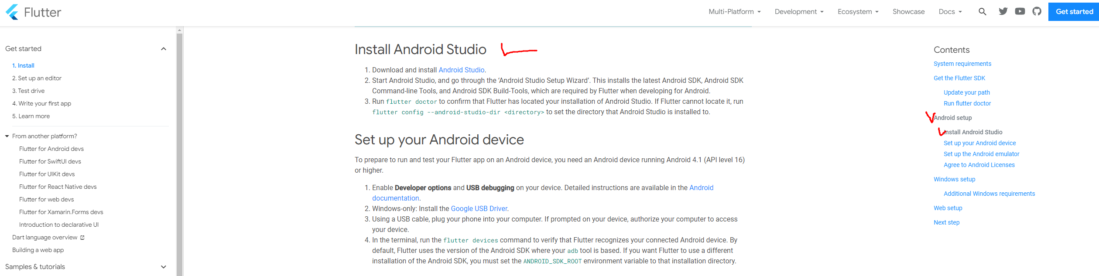Open Flutter for web devs

tap(47, 200)
